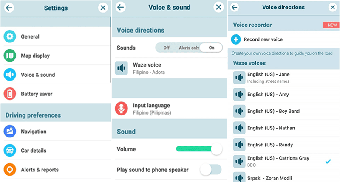340x182 pixels.
Task: Tap the Input language microphone icon
Action: 121,109
